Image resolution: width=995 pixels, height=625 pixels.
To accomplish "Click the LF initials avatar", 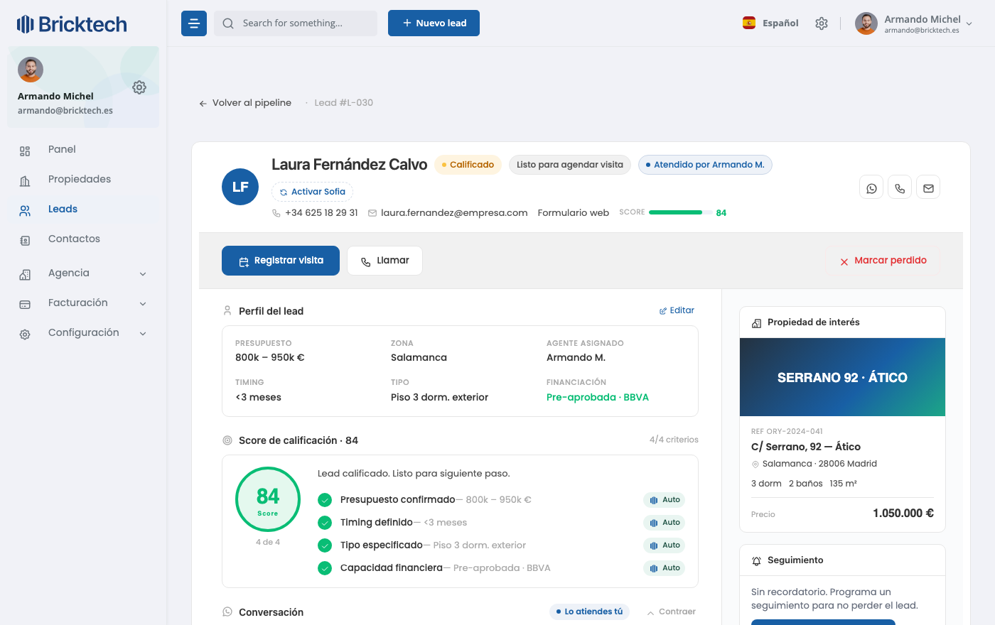I will pos(240,187).
